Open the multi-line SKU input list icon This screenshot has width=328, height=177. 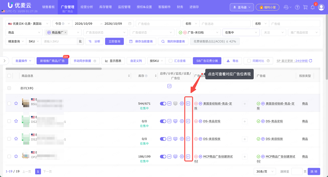point(80,41)
